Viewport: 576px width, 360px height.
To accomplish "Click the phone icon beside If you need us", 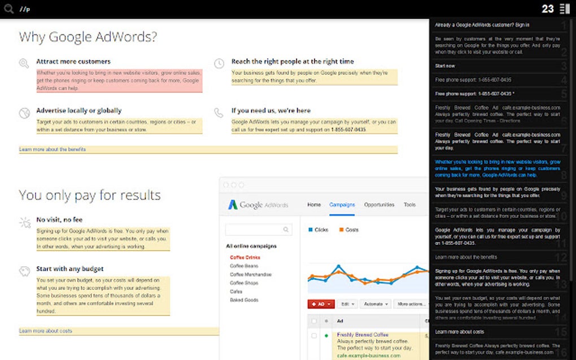I will pos(218,112).
